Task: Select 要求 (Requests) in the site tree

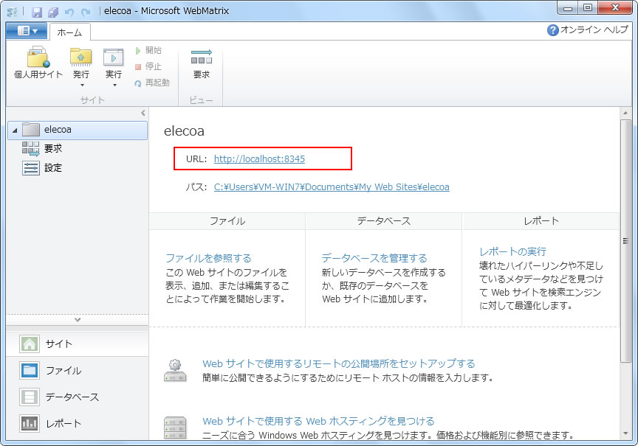Action: click(53, 149)
